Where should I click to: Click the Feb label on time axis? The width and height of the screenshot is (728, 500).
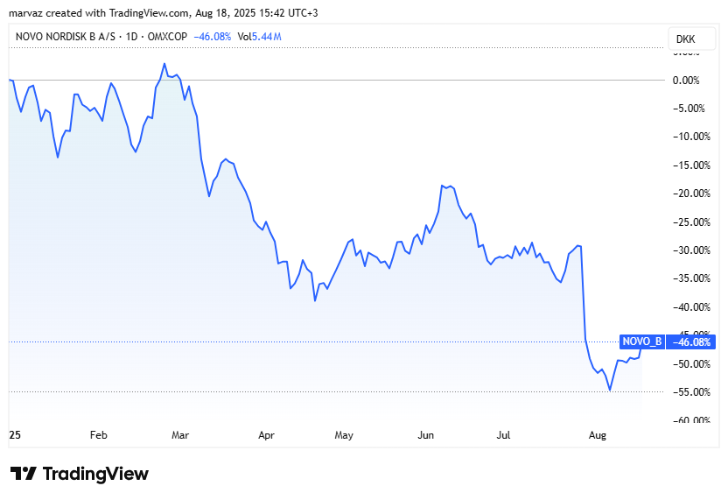[98, 435]
